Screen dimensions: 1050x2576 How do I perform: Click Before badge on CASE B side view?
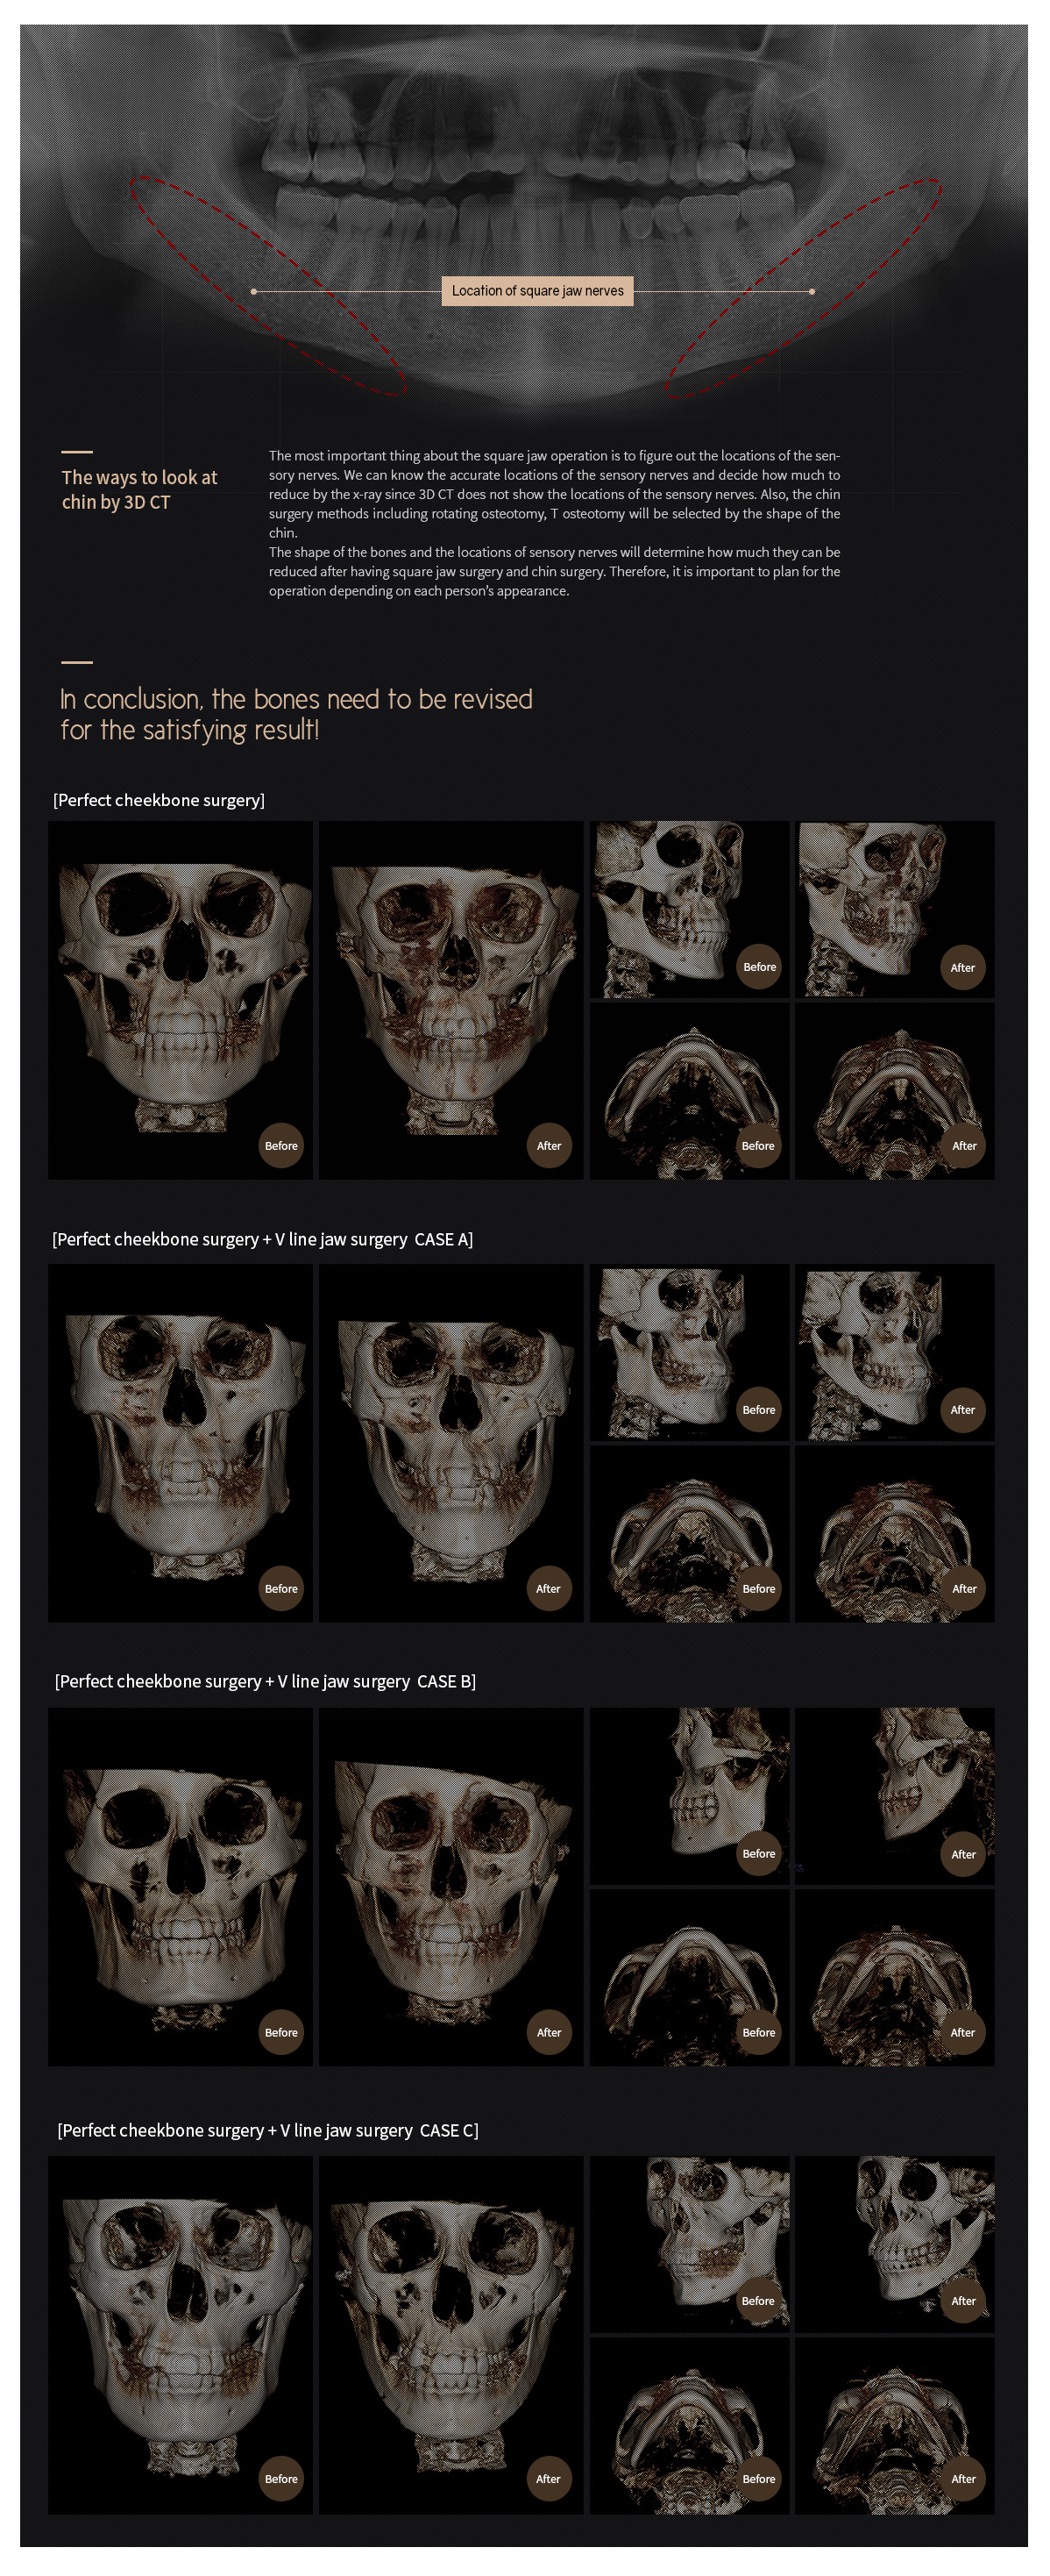758,1854
